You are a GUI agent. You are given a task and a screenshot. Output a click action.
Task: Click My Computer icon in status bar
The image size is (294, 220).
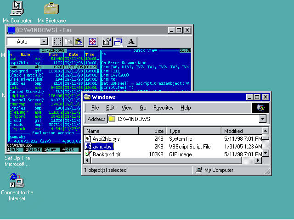[x=199, y=170]
